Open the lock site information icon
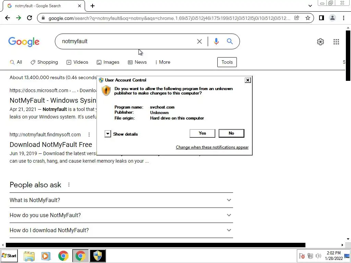This screenshot has height=263, width=351. (x=44, y=18)
